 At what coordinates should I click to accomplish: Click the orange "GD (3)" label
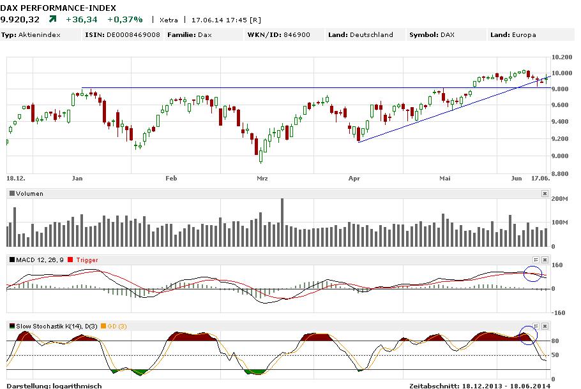click(117, 326)
